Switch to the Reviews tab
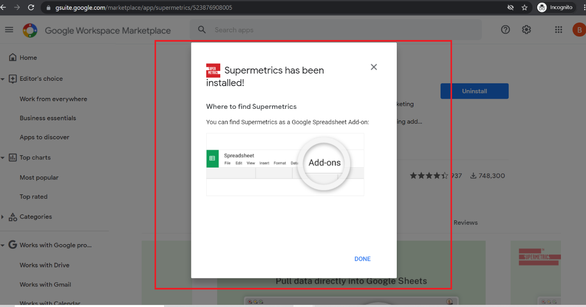586x307 pixels. [466, 222]
